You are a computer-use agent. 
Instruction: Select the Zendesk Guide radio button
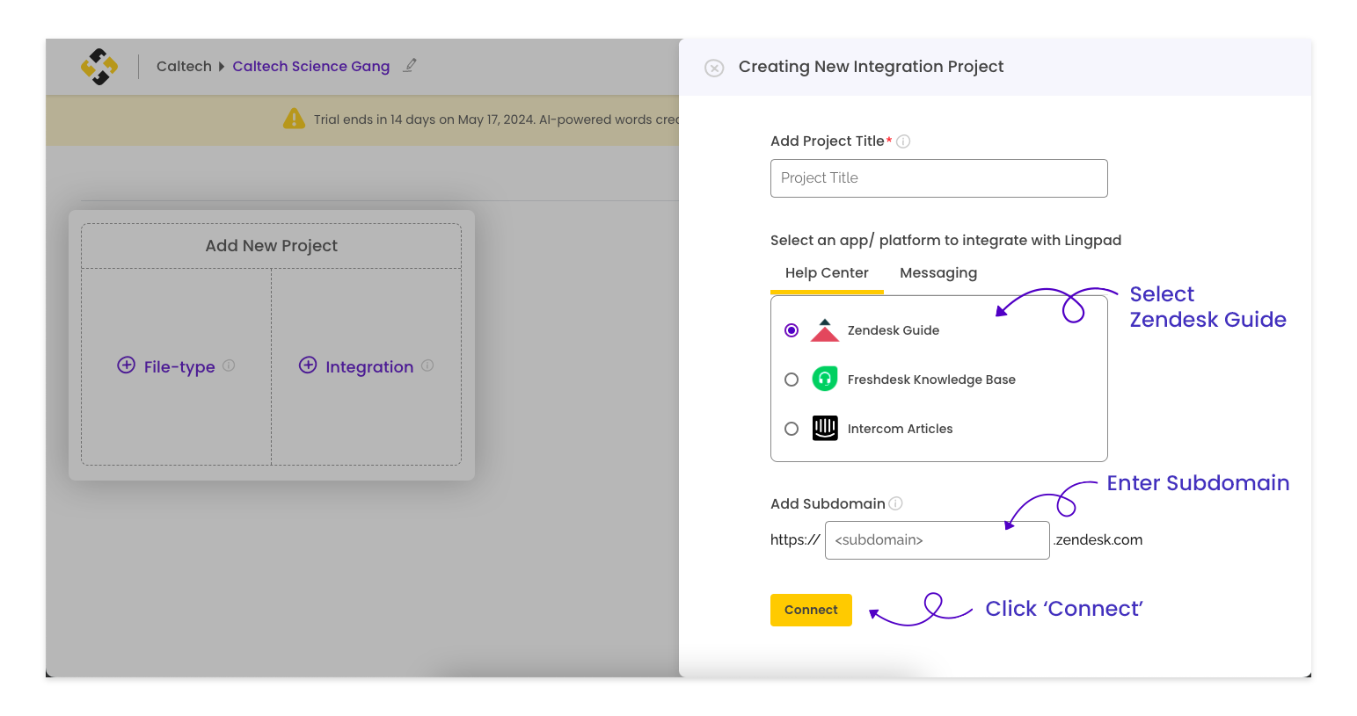(792, 330)
